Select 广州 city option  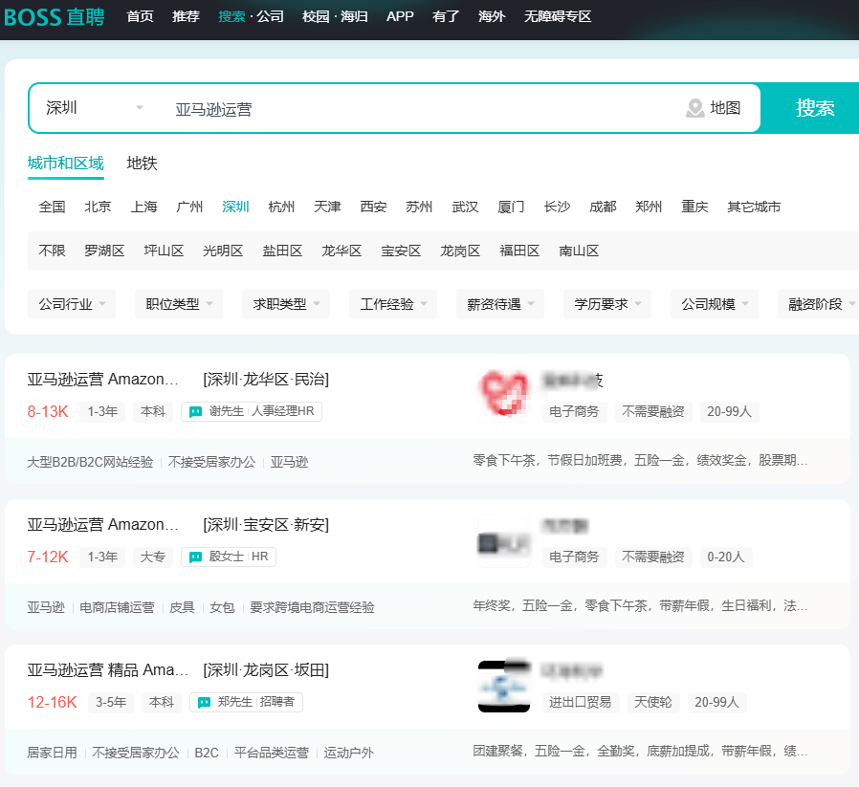(x=189, y=207)
